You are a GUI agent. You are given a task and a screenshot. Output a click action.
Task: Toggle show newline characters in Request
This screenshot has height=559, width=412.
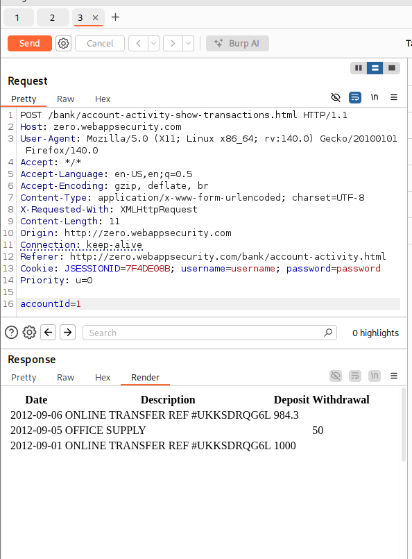point(375,97)
